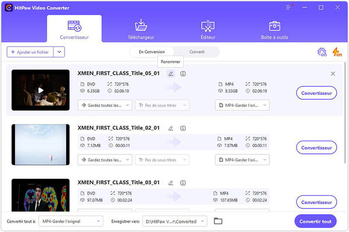Select the En Conversion tab
The height and width of the screenshot is (232, 349).
click(152, 52)
